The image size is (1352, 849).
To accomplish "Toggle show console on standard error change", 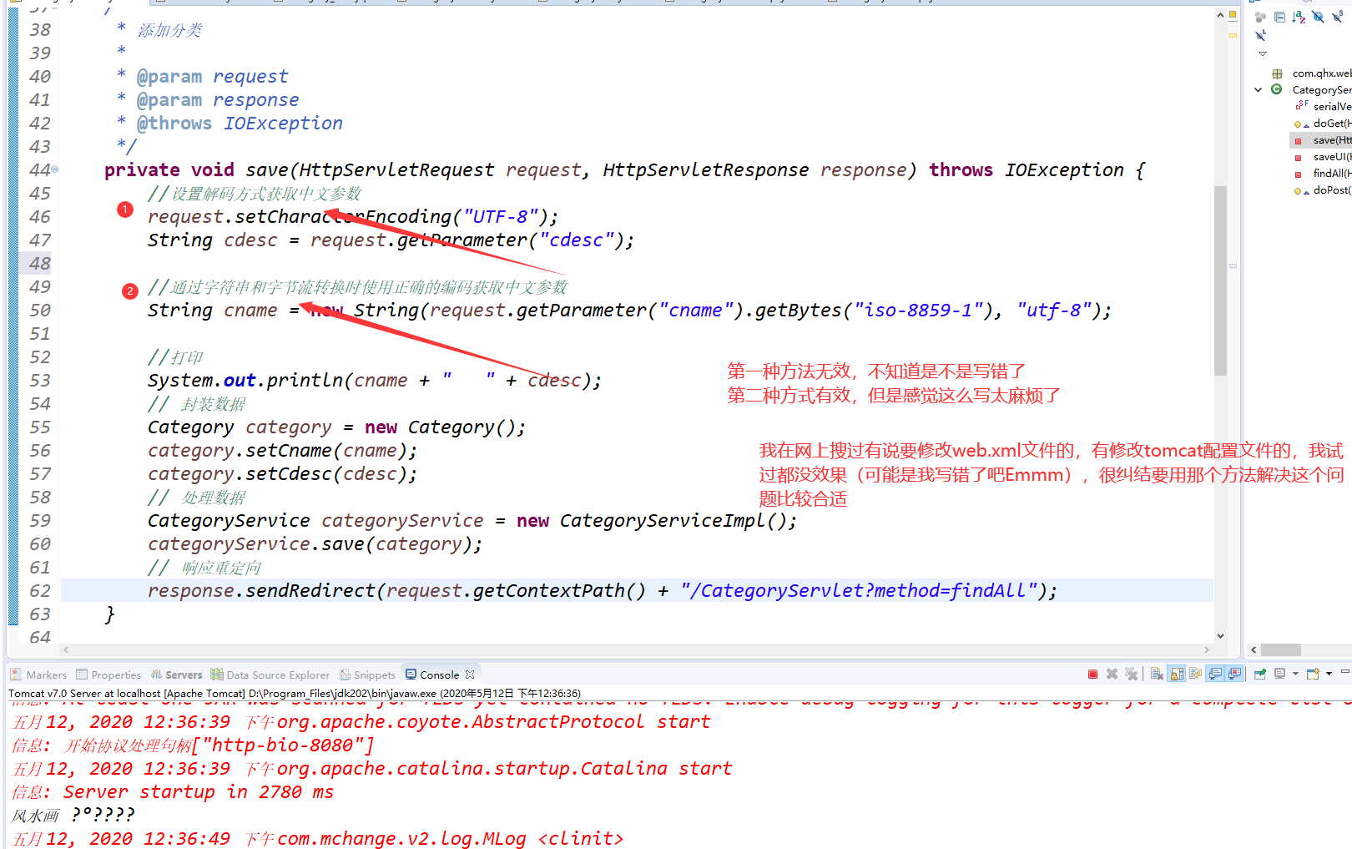I will point(1234,675).
